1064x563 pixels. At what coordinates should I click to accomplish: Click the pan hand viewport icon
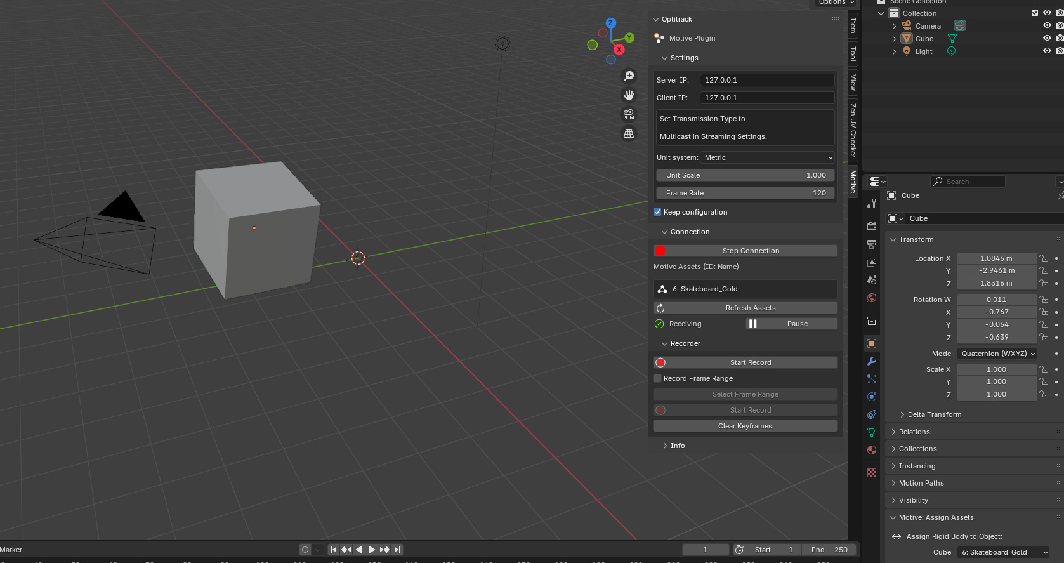pos(629,95)
